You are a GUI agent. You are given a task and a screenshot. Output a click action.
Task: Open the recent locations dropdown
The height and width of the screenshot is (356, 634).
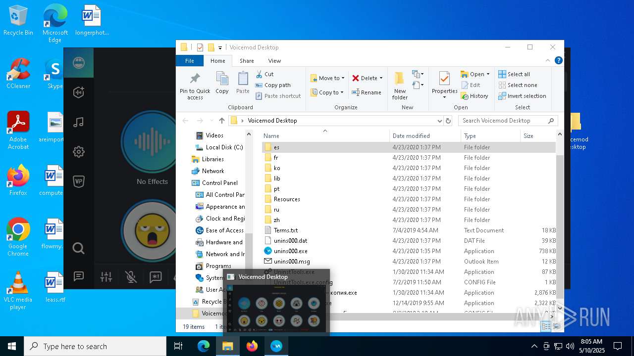211,121
